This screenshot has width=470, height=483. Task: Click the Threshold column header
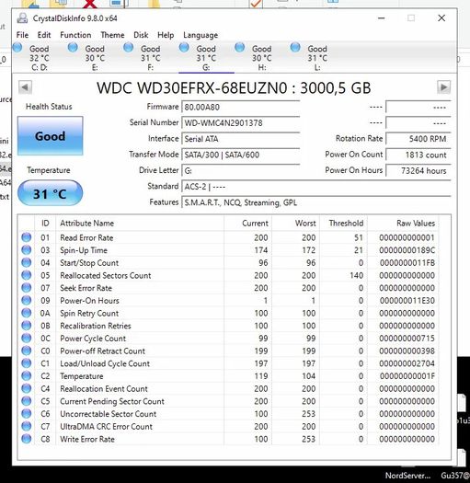click(343, 223)
